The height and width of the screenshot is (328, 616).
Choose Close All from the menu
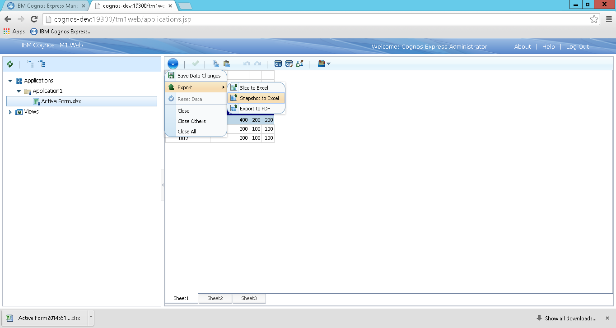pyautogui.click(x=196, y=132)
